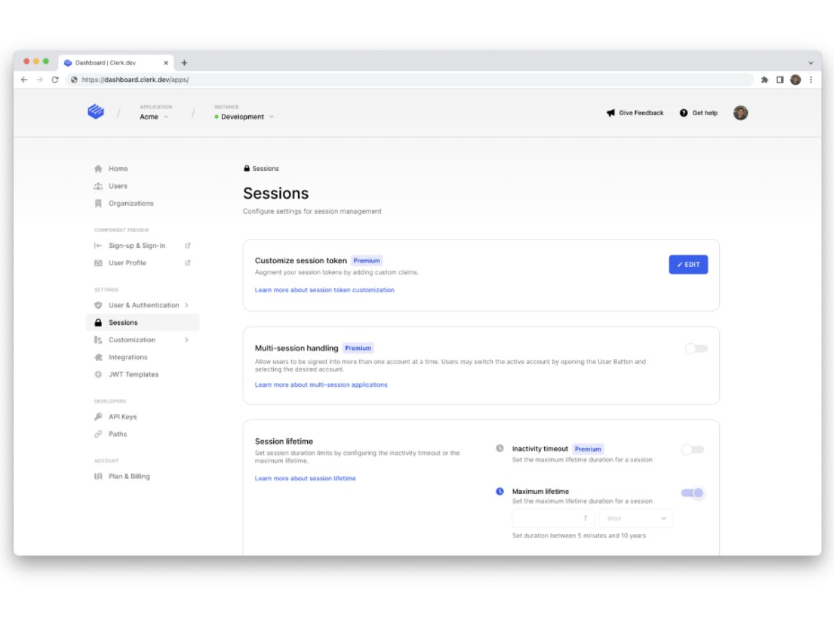The image size is (834, 625).
Task: Open the browser side panel icon
Action: (780, 80)
